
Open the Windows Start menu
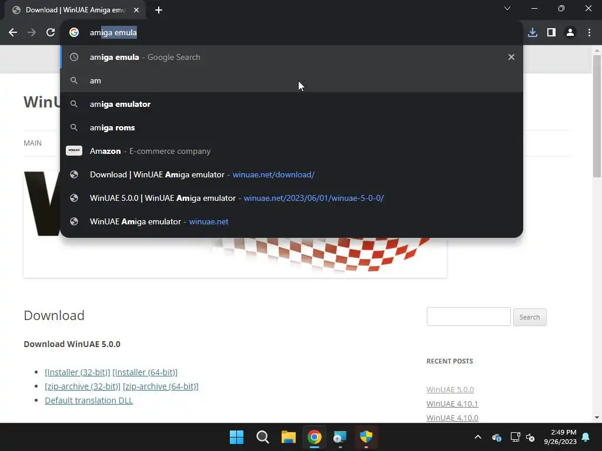coord(236,437)
